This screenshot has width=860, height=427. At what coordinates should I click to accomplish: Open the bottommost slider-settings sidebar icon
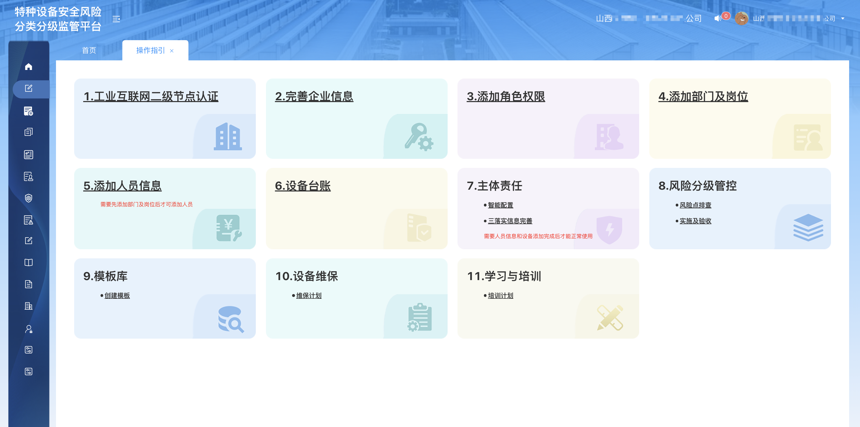29,372
